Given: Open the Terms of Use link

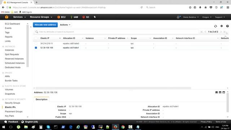Looking at the screenshot, I should [x=221, y=122].
